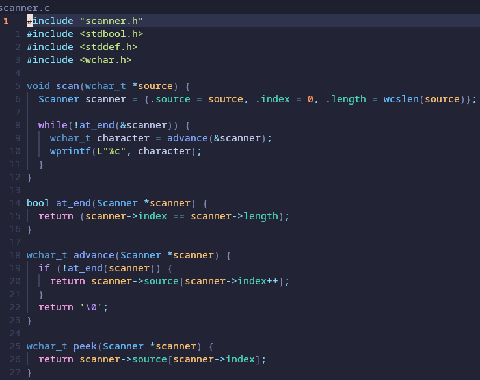
Task: Click gutter line number 25
Action: coord(16,346)
